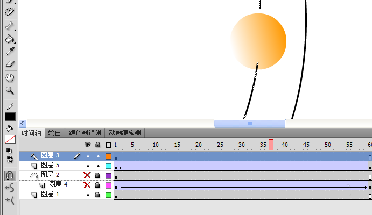Viewport: 372px width, 215px height.
Task: Select layer 图层 3
Action: point(50,155)
